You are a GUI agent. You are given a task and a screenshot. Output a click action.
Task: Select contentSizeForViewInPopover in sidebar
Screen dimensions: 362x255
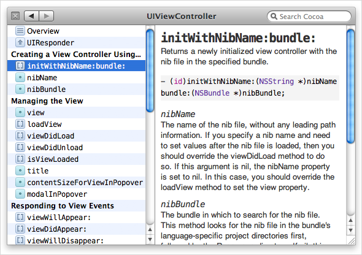[x=77, y=183]
